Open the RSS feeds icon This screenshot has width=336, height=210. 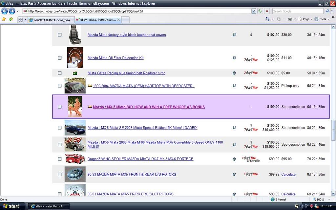(278, 19)
